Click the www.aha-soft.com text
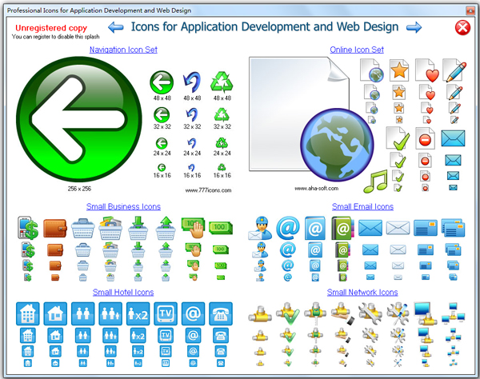This screenshot has height=379, width=480. pyautogui.click(x=317, y=189)
